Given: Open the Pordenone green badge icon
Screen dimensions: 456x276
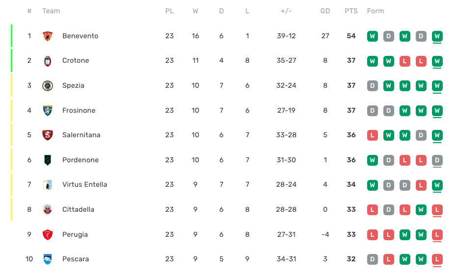Looking at the screenshot, I should pyautogui.click(x=48, y=160).
